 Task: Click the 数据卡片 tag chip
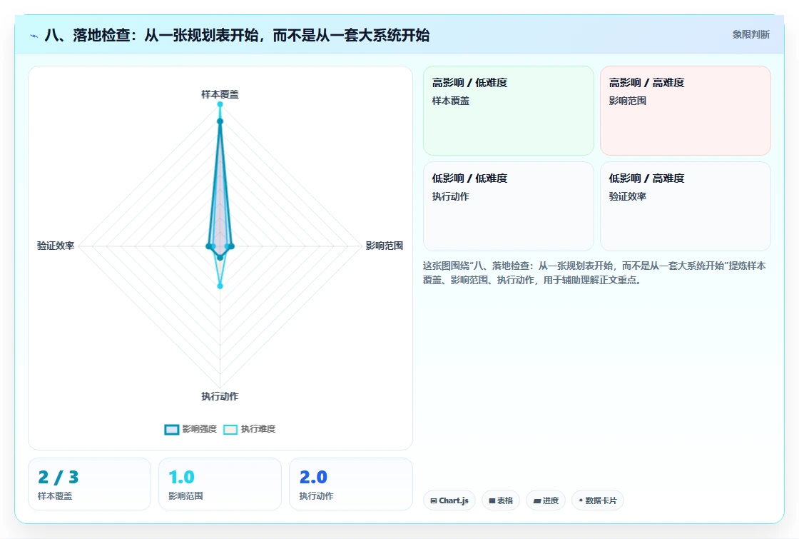point(598,500)
